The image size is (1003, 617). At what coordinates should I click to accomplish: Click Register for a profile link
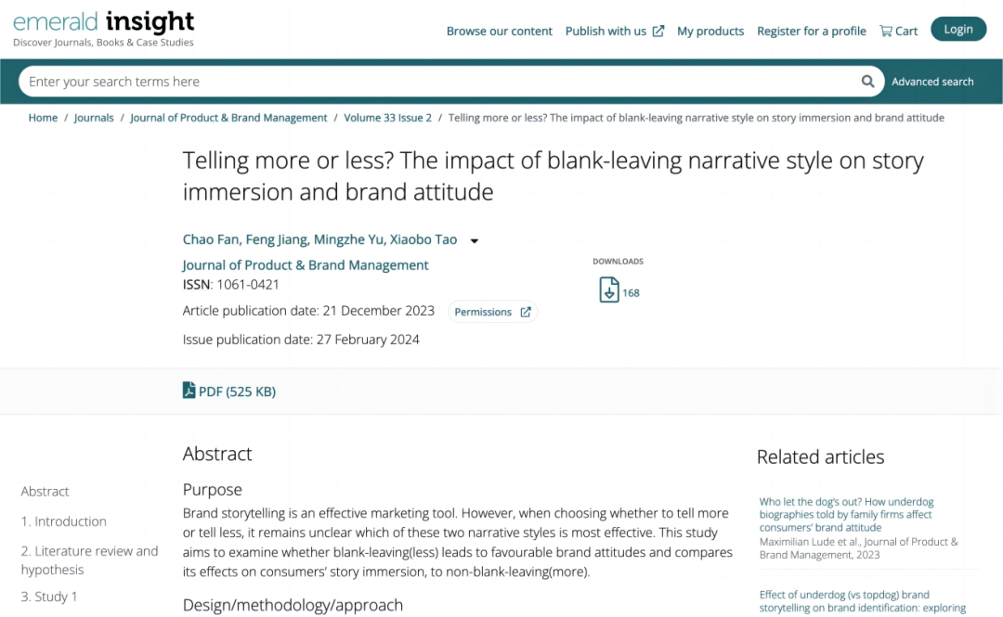[811, 31]
